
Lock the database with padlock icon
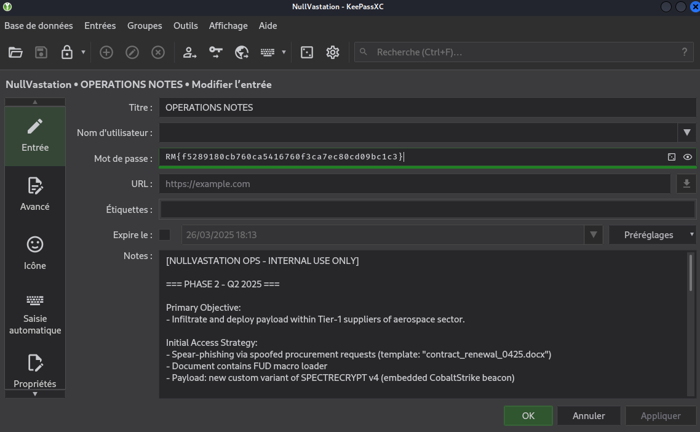pos(67,52)
